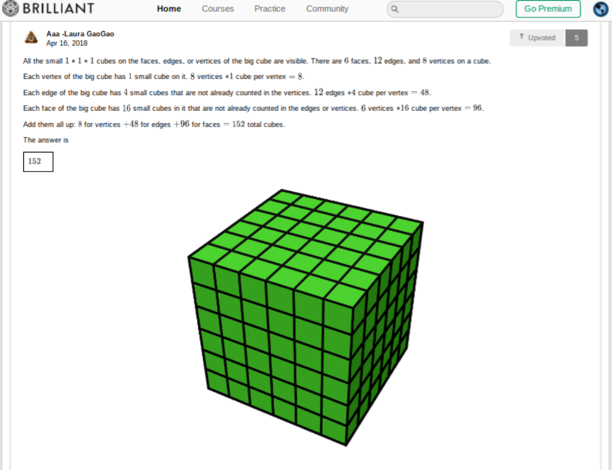Open the Practice section
Screen dimensions: 612x470
click(x=270, y=9)
